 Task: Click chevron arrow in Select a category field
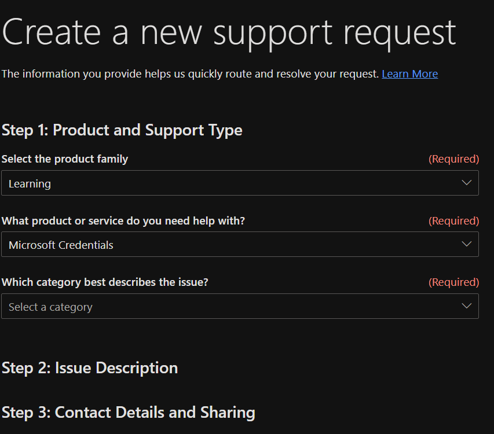click(x=466, y=306)
